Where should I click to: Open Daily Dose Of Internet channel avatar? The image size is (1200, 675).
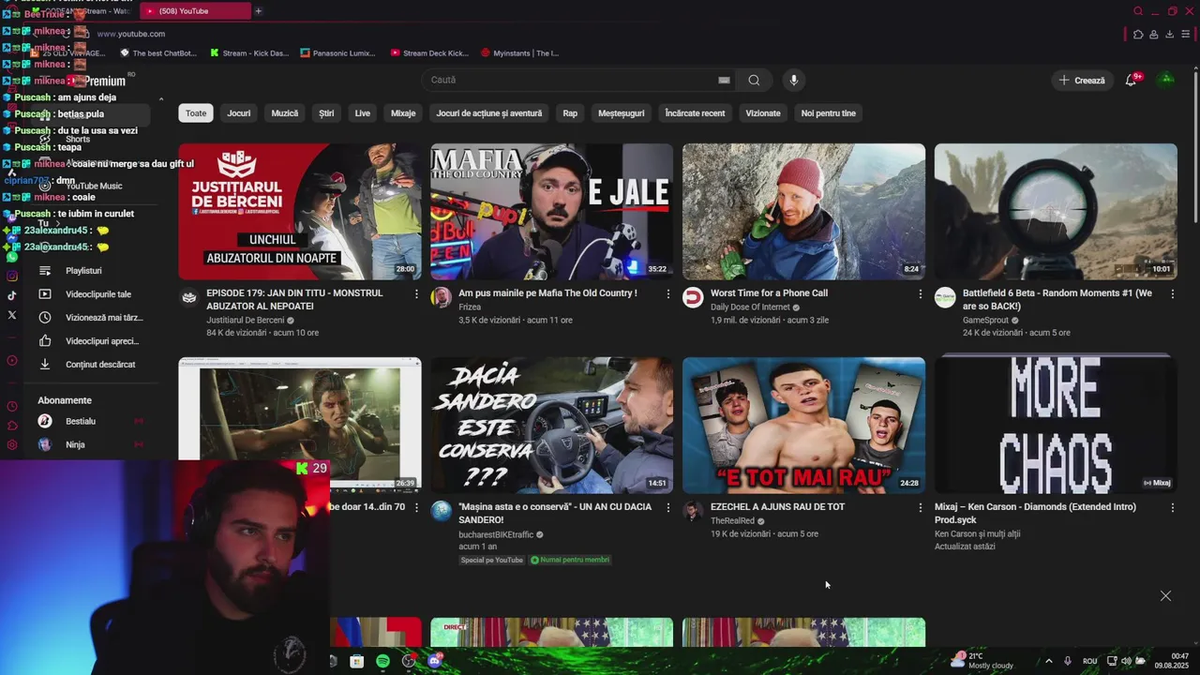pos(693,297)
